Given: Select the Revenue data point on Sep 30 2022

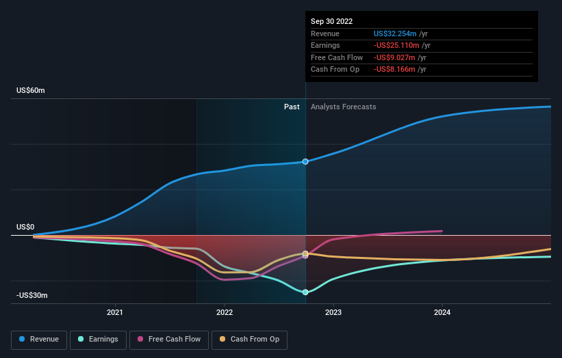Looking at the screenshot, I should click(305, 162).
